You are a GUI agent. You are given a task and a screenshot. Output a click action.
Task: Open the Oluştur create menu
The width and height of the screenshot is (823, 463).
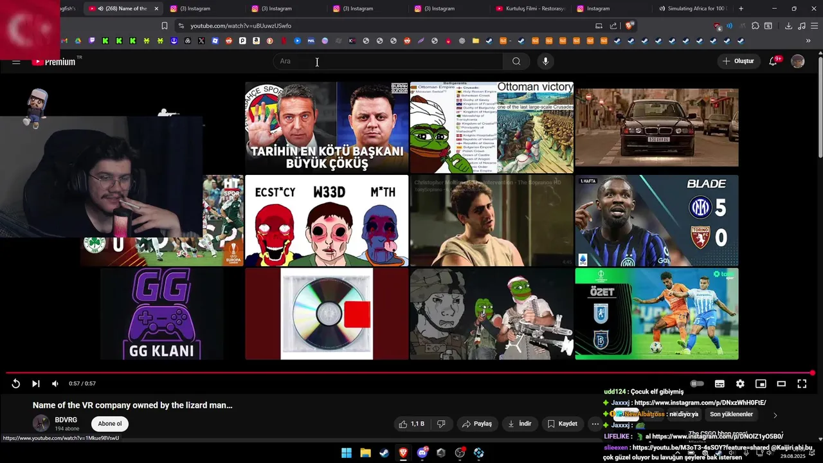click(x=738, y=61)
